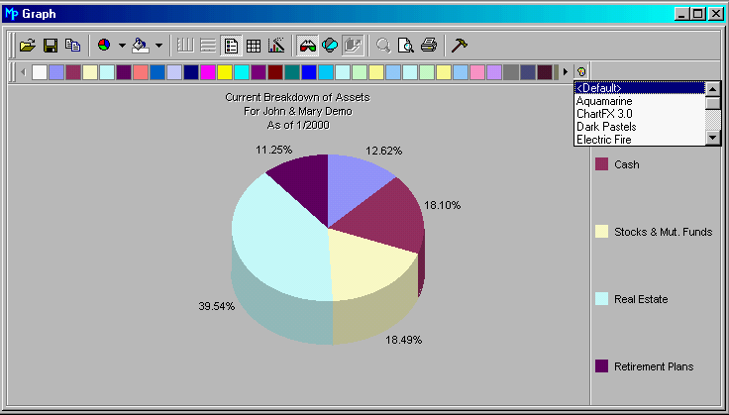Pick the salmon color swatch
The image size is (729, 415).
click(141, 72)
